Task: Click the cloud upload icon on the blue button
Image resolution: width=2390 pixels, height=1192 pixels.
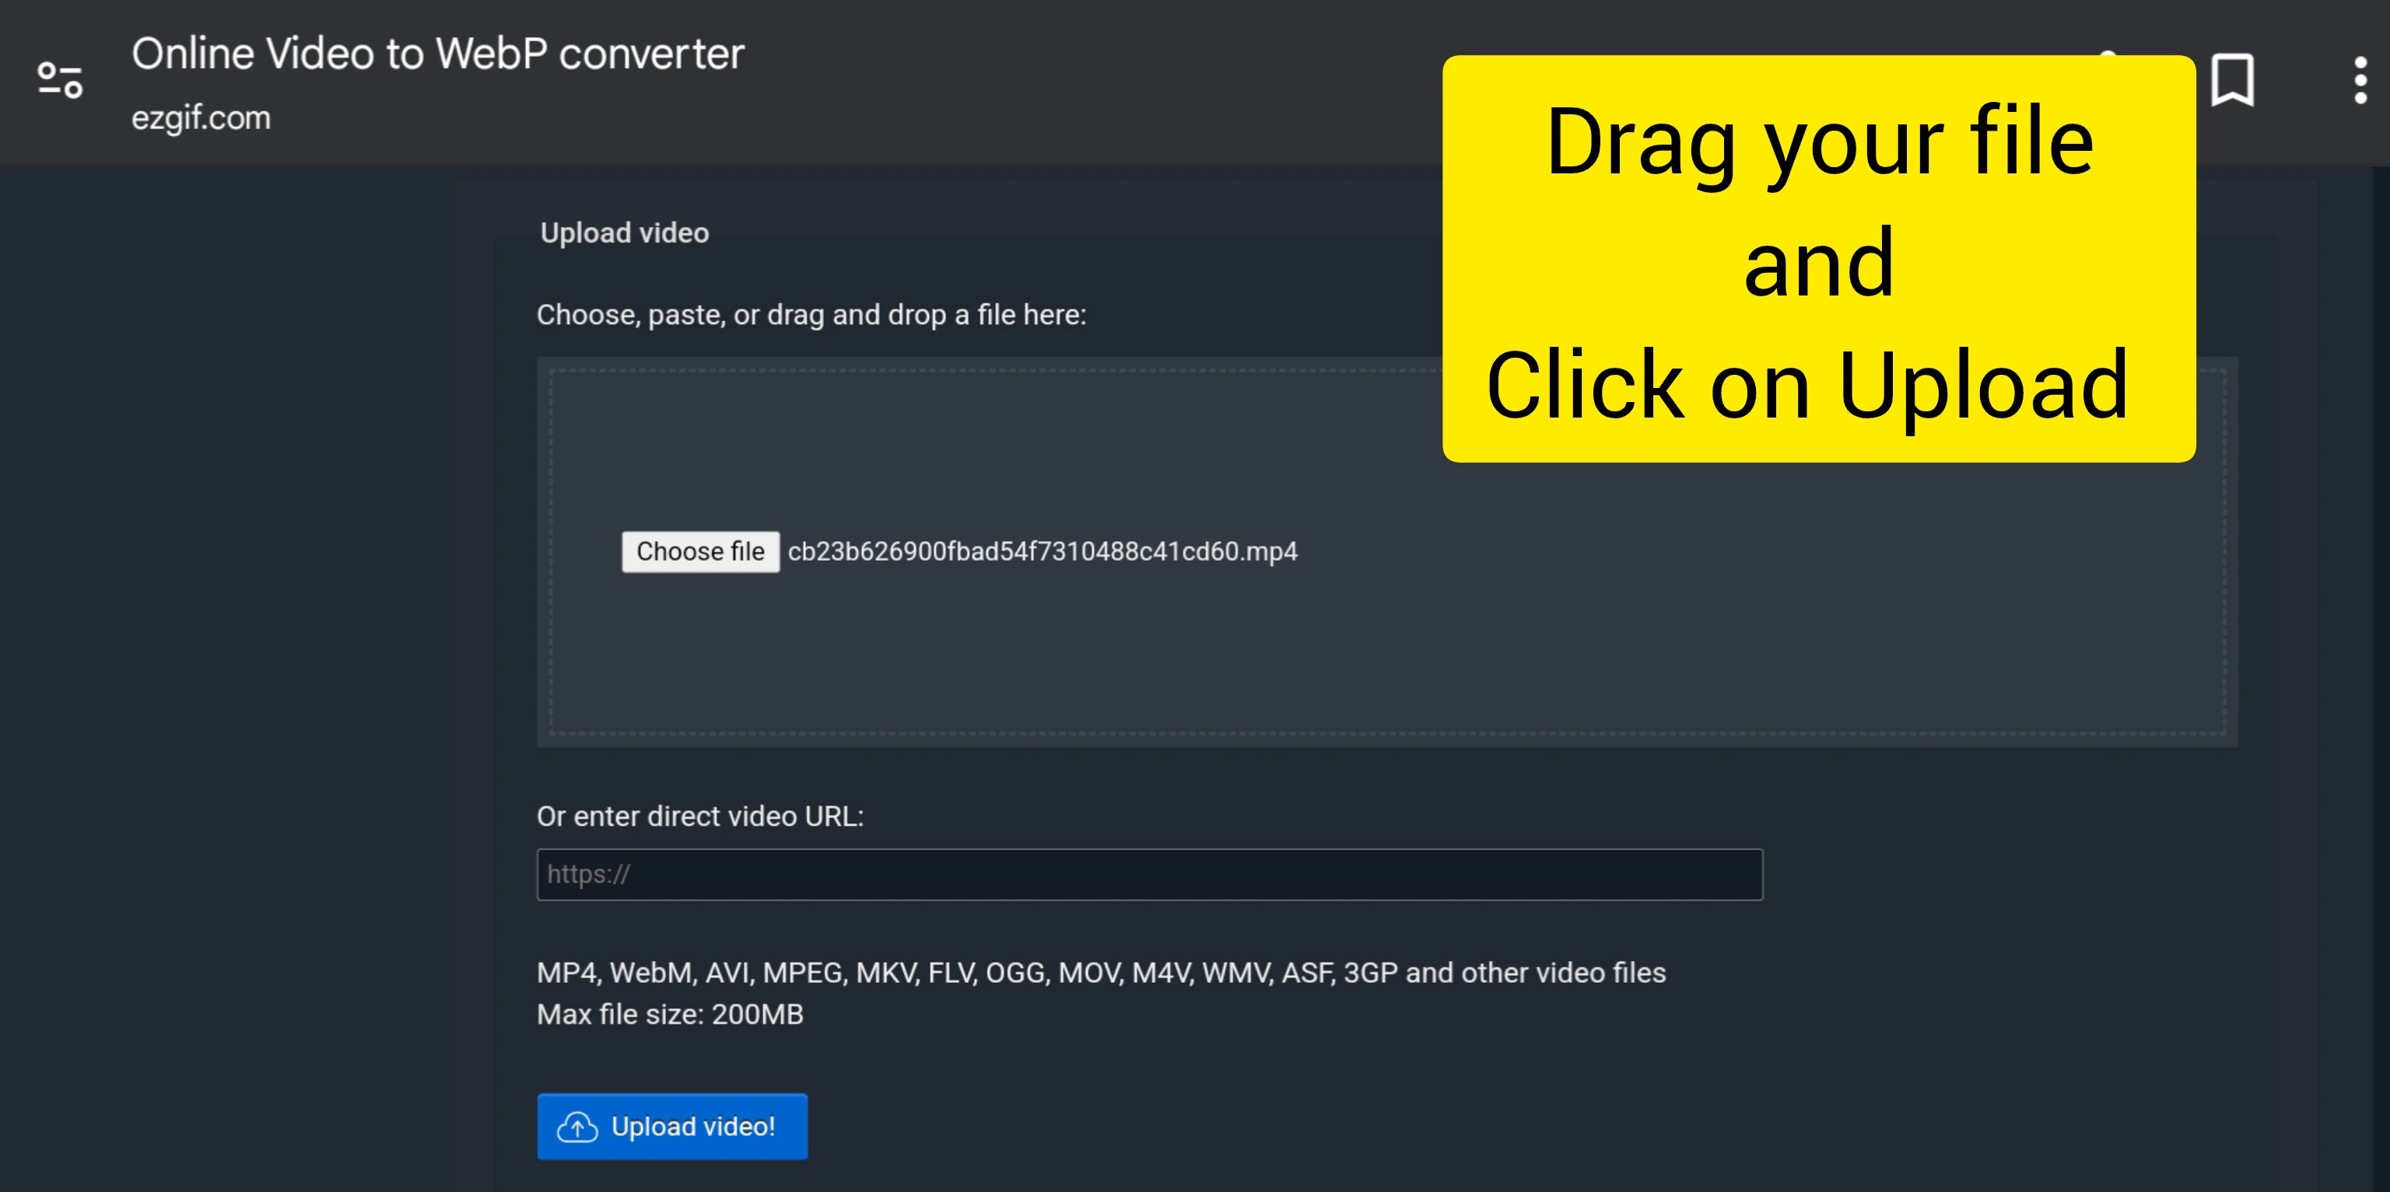Action: 577,1127
